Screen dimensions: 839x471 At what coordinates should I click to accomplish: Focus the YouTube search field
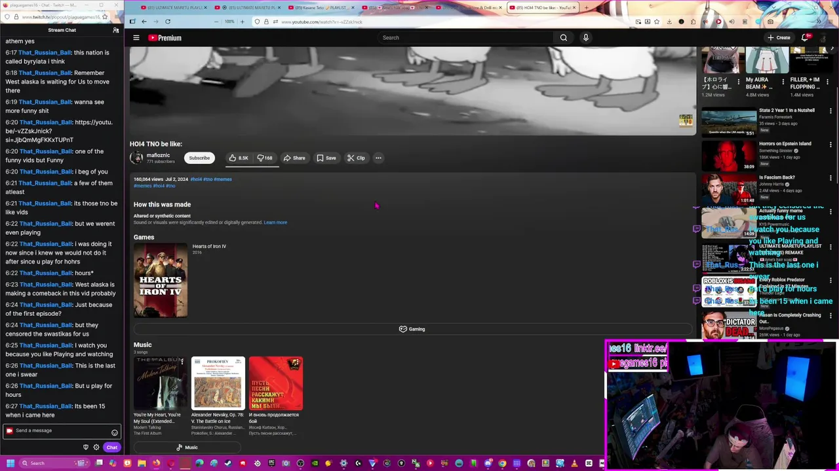tap(465, 38)
